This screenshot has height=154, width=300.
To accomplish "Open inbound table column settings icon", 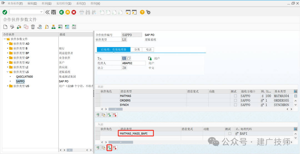I will point(295,129).
